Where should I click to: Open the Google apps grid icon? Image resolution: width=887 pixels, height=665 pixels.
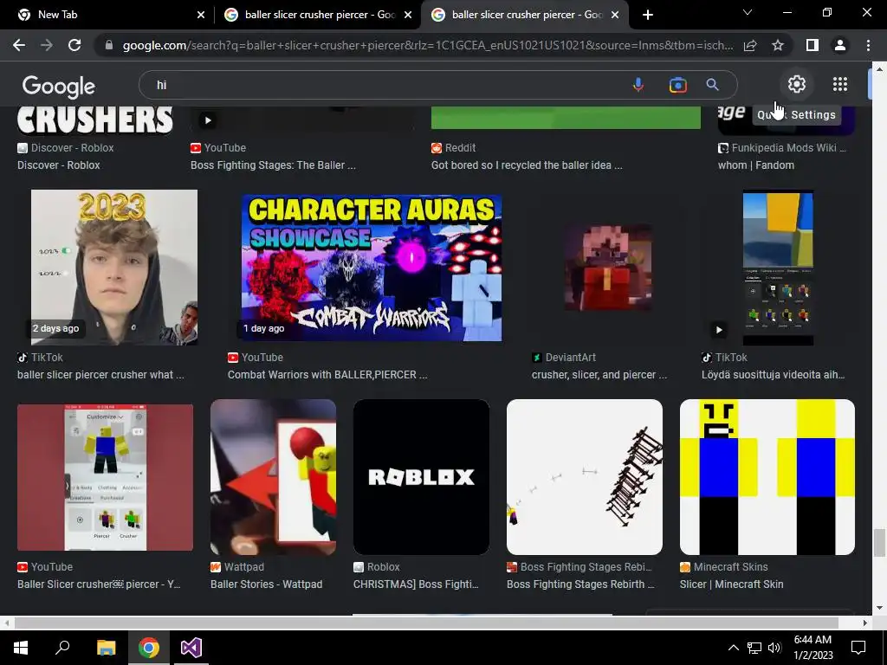840,84
